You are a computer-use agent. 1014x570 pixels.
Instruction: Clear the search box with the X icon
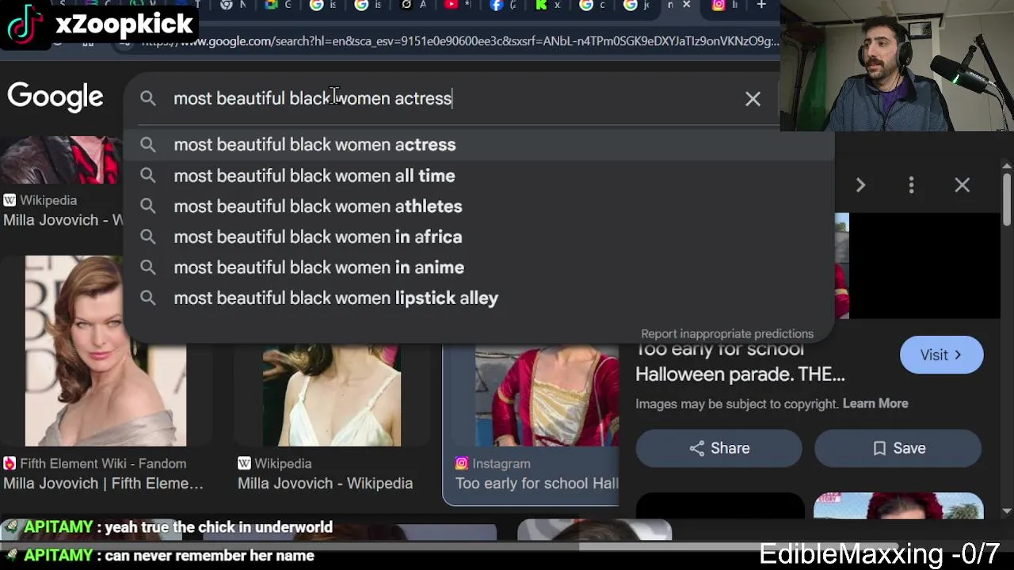pyautogui.click(x=753, y=99)
